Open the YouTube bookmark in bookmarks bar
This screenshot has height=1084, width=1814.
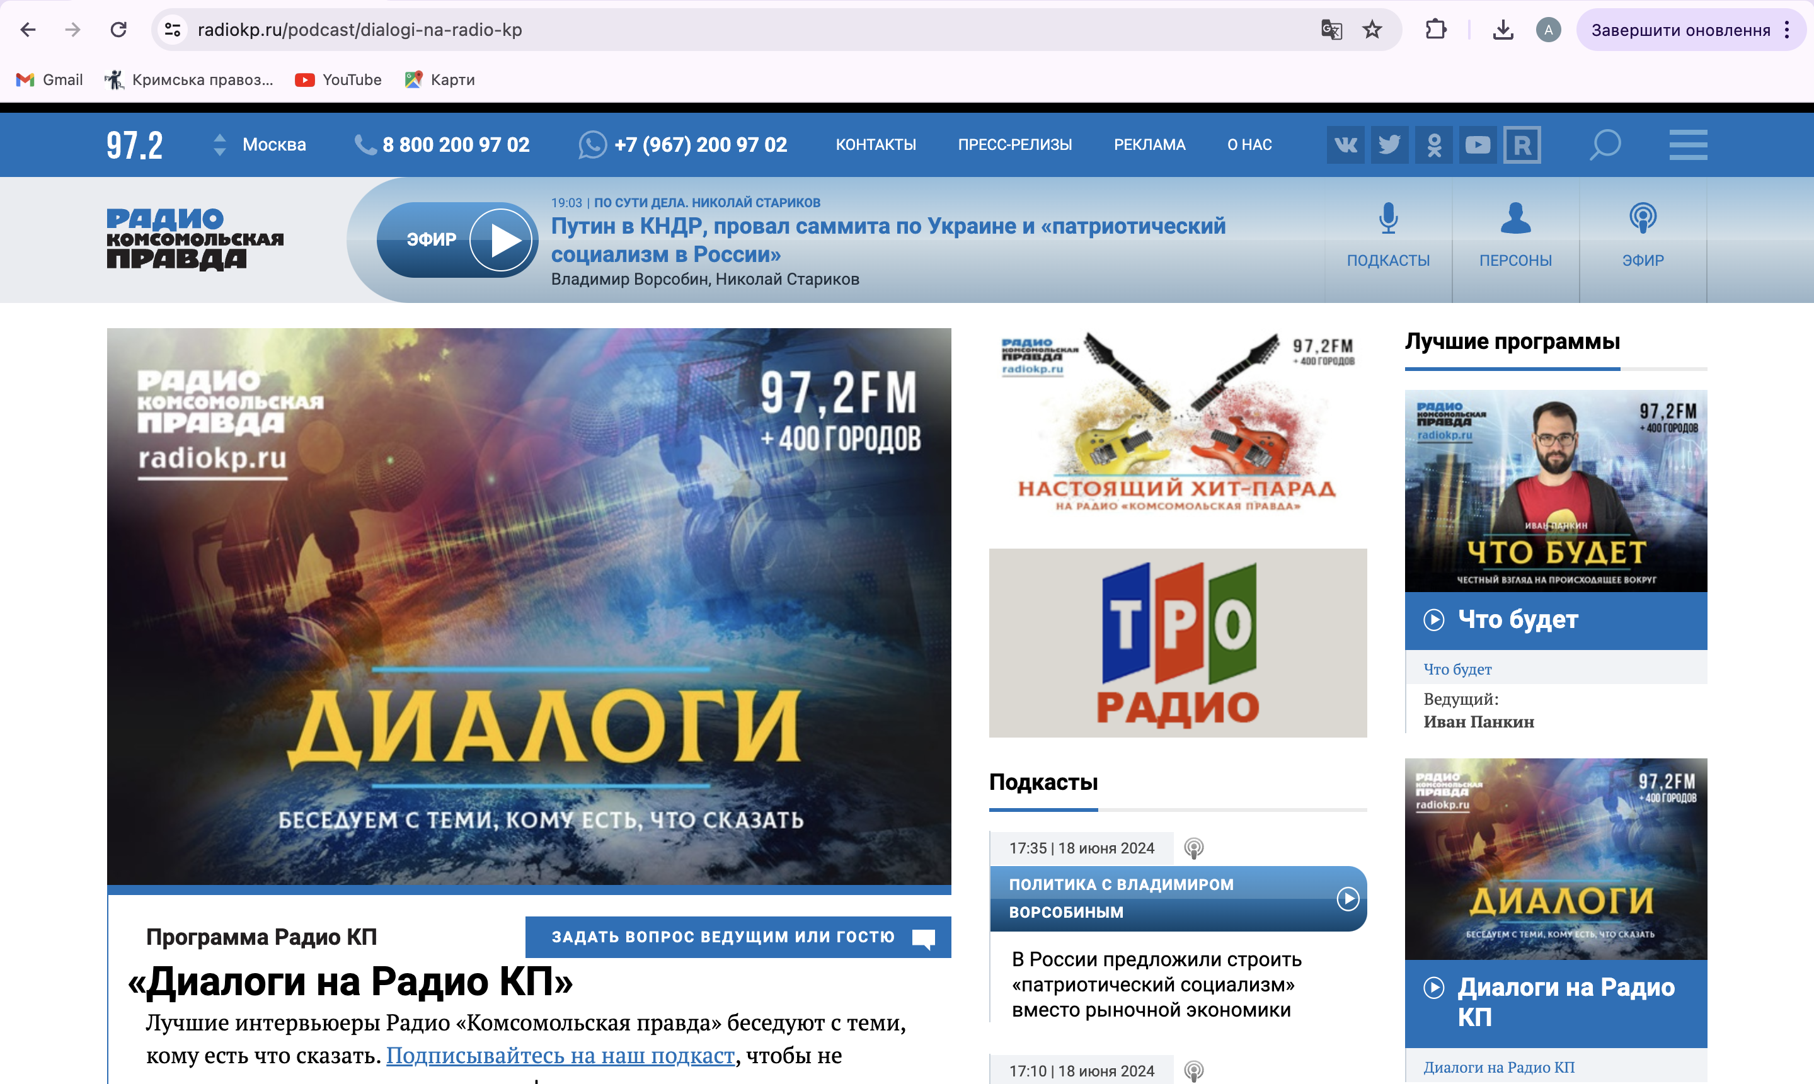[x=338, y=79]
